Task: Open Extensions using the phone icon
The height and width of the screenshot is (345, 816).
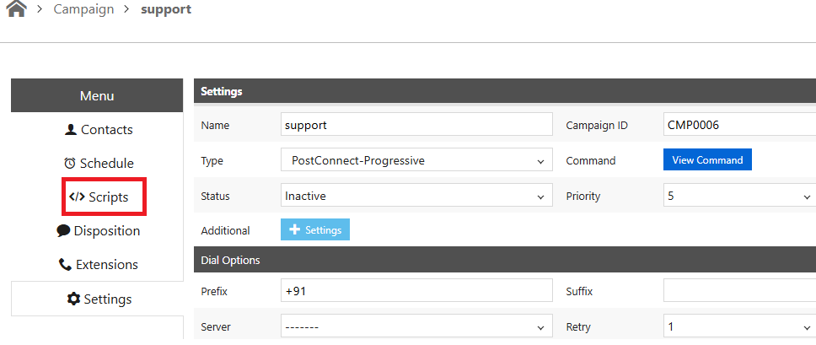Action: [65, 264]
